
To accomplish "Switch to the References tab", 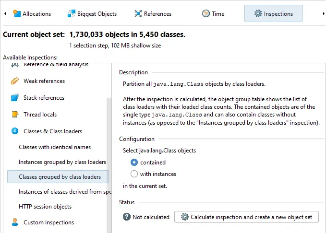I will point(153,14).
